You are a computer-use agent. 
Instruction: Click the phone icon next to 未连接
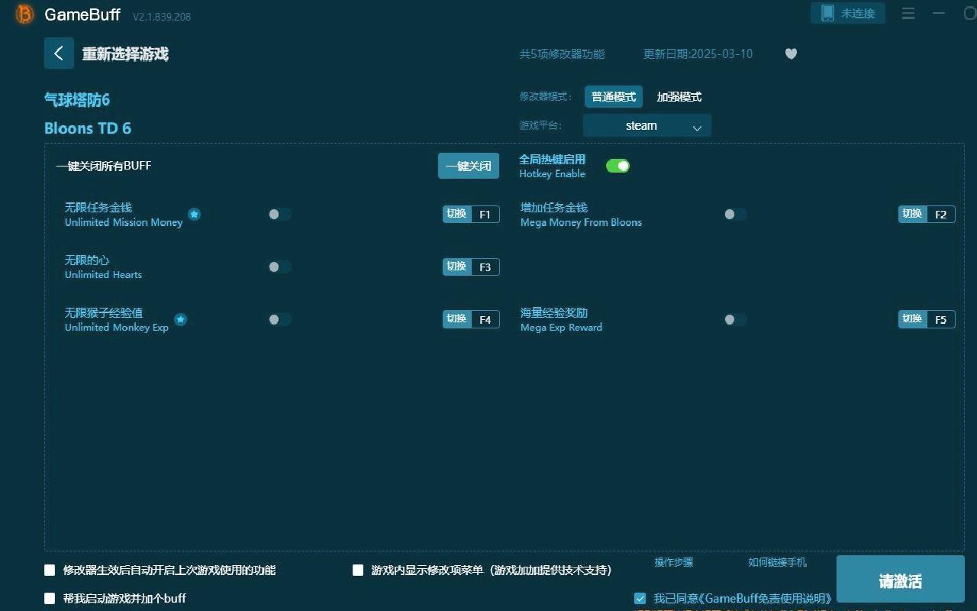click(x=827, y=13)
